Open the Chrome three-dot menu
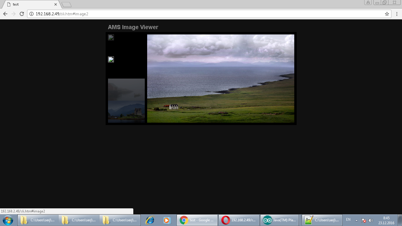 pyautogui.click(x=397, y=14)
